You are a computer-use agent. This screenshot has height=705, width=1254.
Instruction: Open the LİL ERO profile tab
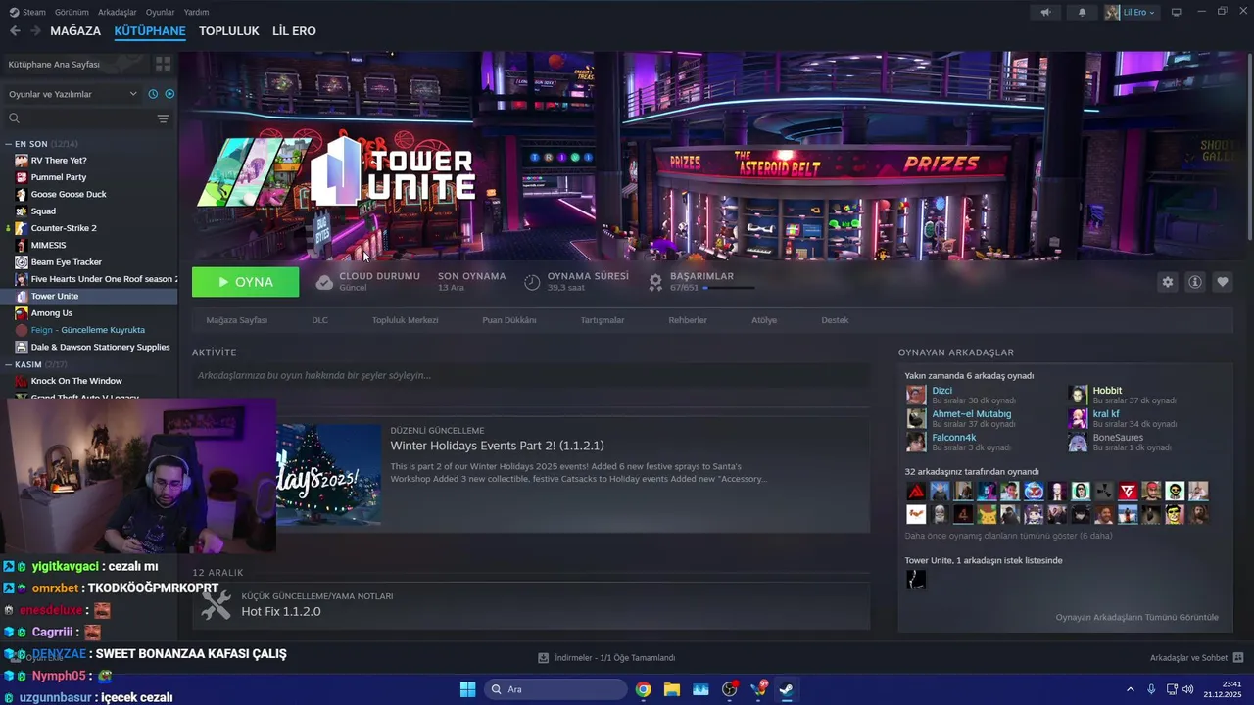294,31
